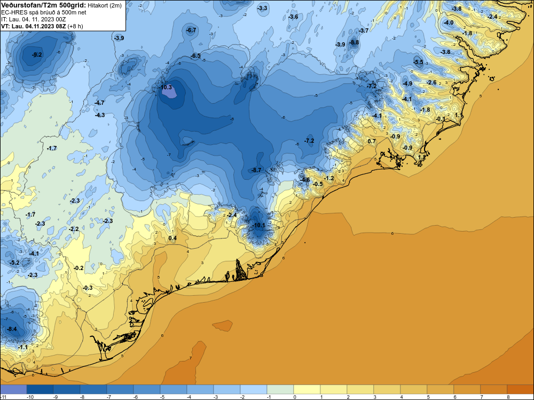Click the purple -10.3 minimum area patch
This screenshot has height=400, width=534.
[169, 93]
